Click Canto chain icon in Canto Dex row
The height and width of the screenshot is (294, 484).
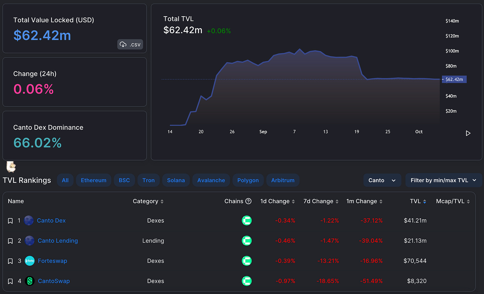247,220
